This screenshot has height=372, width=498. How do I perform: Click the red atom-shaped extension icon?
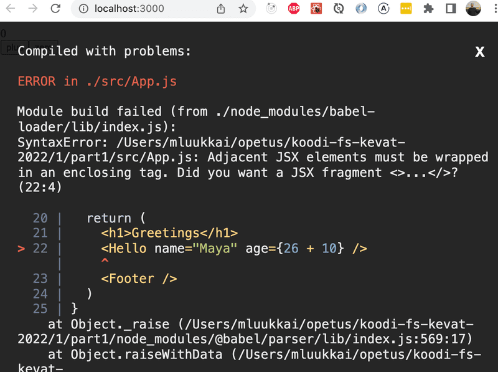(316, 9)
